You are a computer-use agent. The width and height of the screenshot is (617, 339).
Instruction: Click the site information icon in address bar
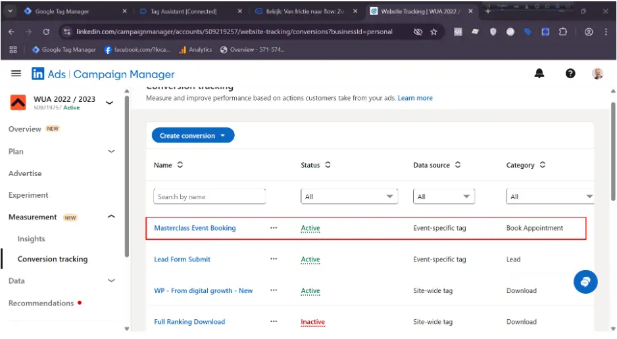coord(67,32)
